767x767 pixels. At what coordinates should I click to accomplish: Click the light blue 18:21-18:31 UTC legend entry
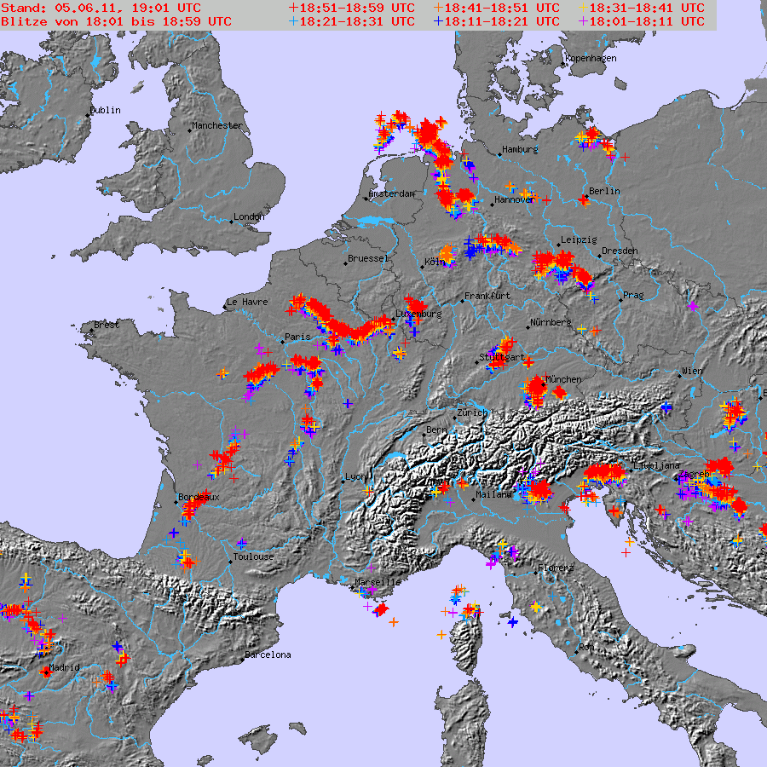(352, 21)
